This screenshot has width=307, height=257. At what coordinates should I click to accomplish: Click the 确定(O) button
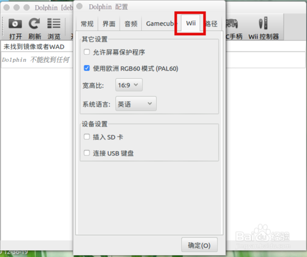tap(199, 245)
